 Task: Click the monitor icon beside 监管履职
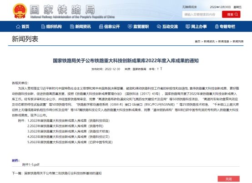pyautogui.click(x=130, y=27)
